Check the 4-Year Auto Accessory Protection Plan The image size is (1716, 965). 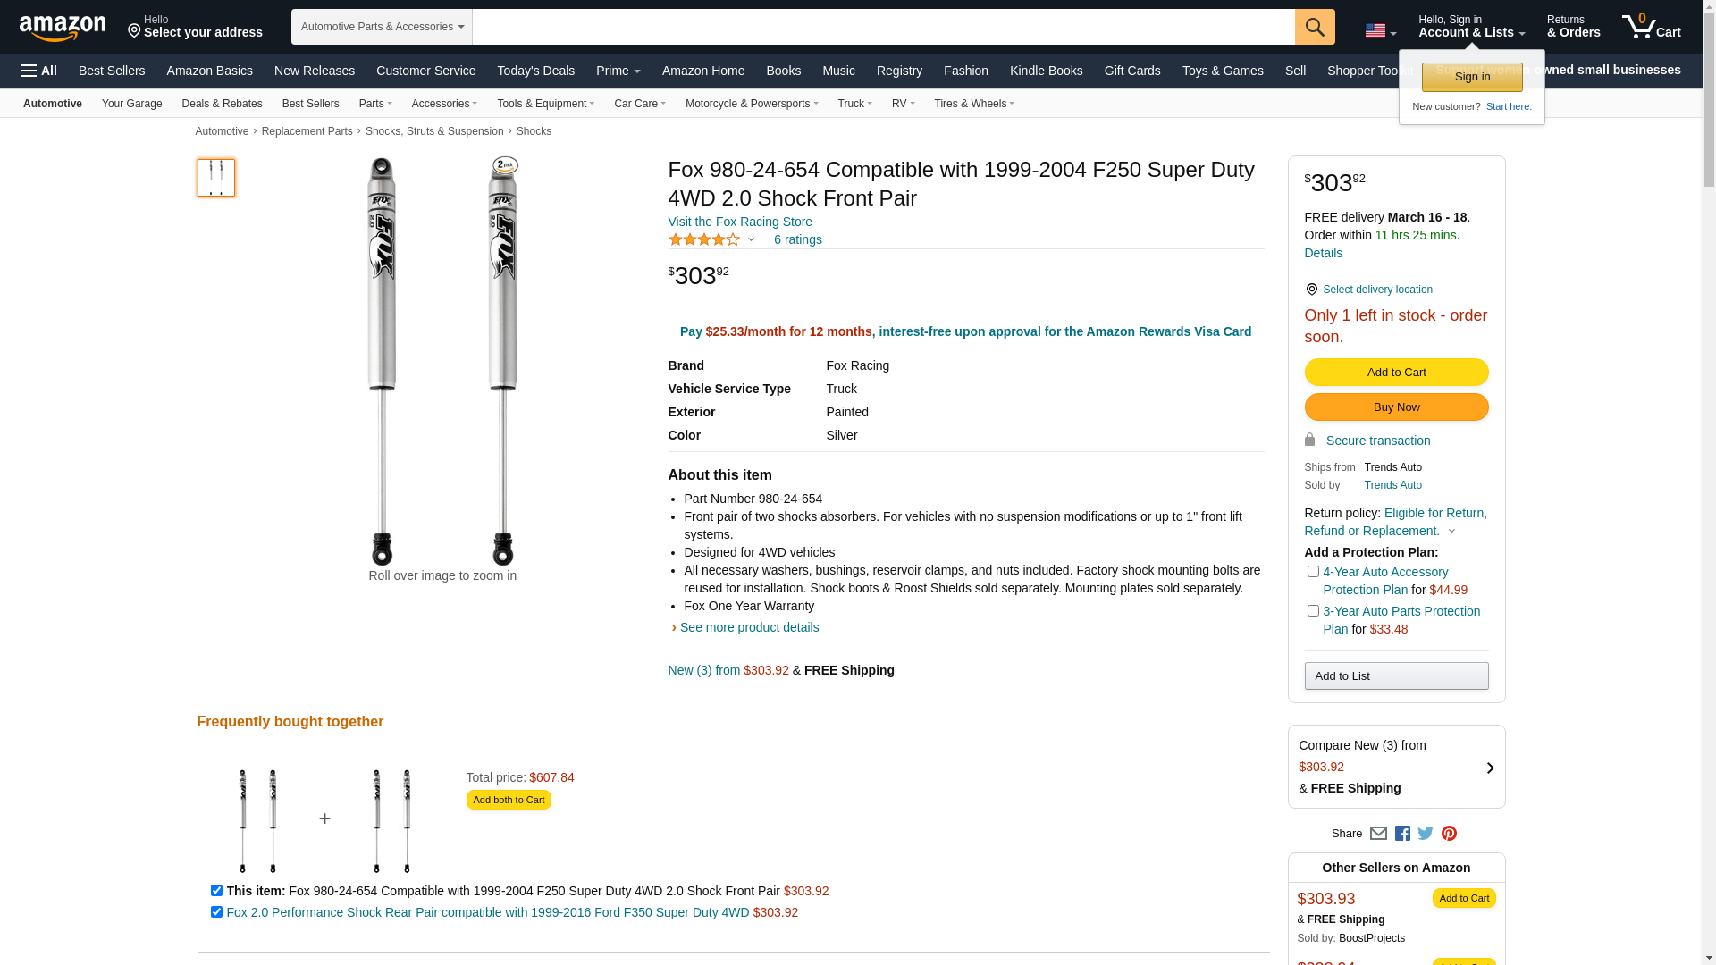(1313, 572)
